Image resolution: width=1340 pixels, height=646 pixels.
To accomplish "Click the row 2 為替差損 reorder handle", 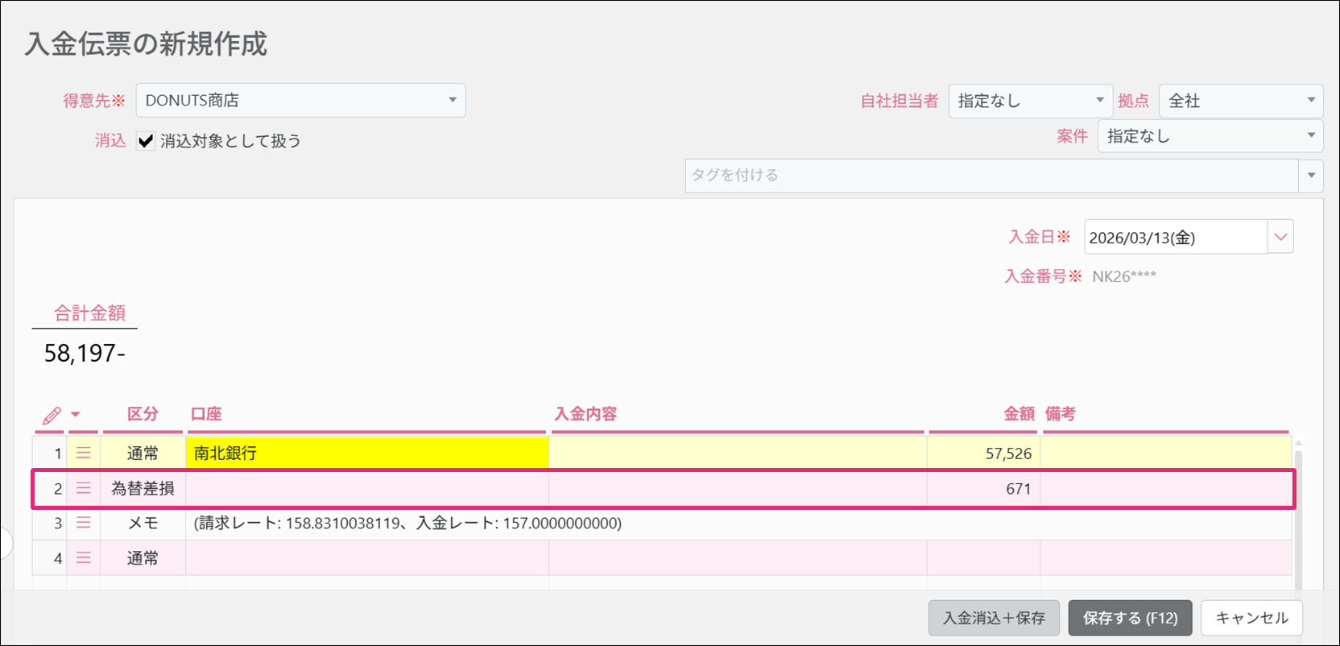I will click(x=83, y=488).
